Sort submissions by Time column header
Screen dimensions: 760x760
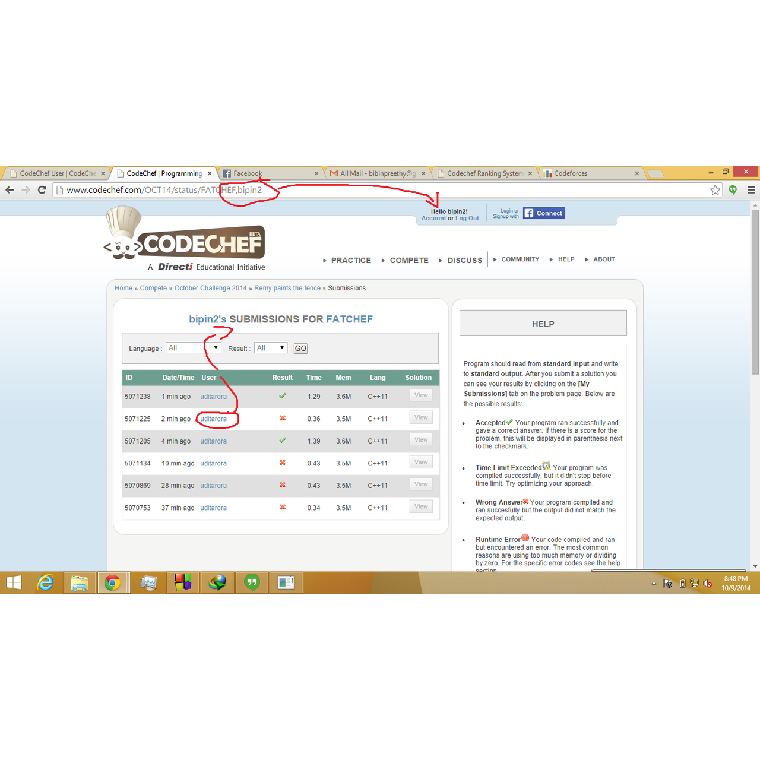pos(313,378)
